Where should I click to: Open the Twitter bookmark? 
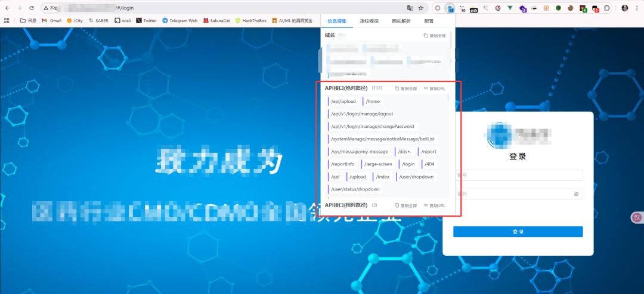click(147, 20)
